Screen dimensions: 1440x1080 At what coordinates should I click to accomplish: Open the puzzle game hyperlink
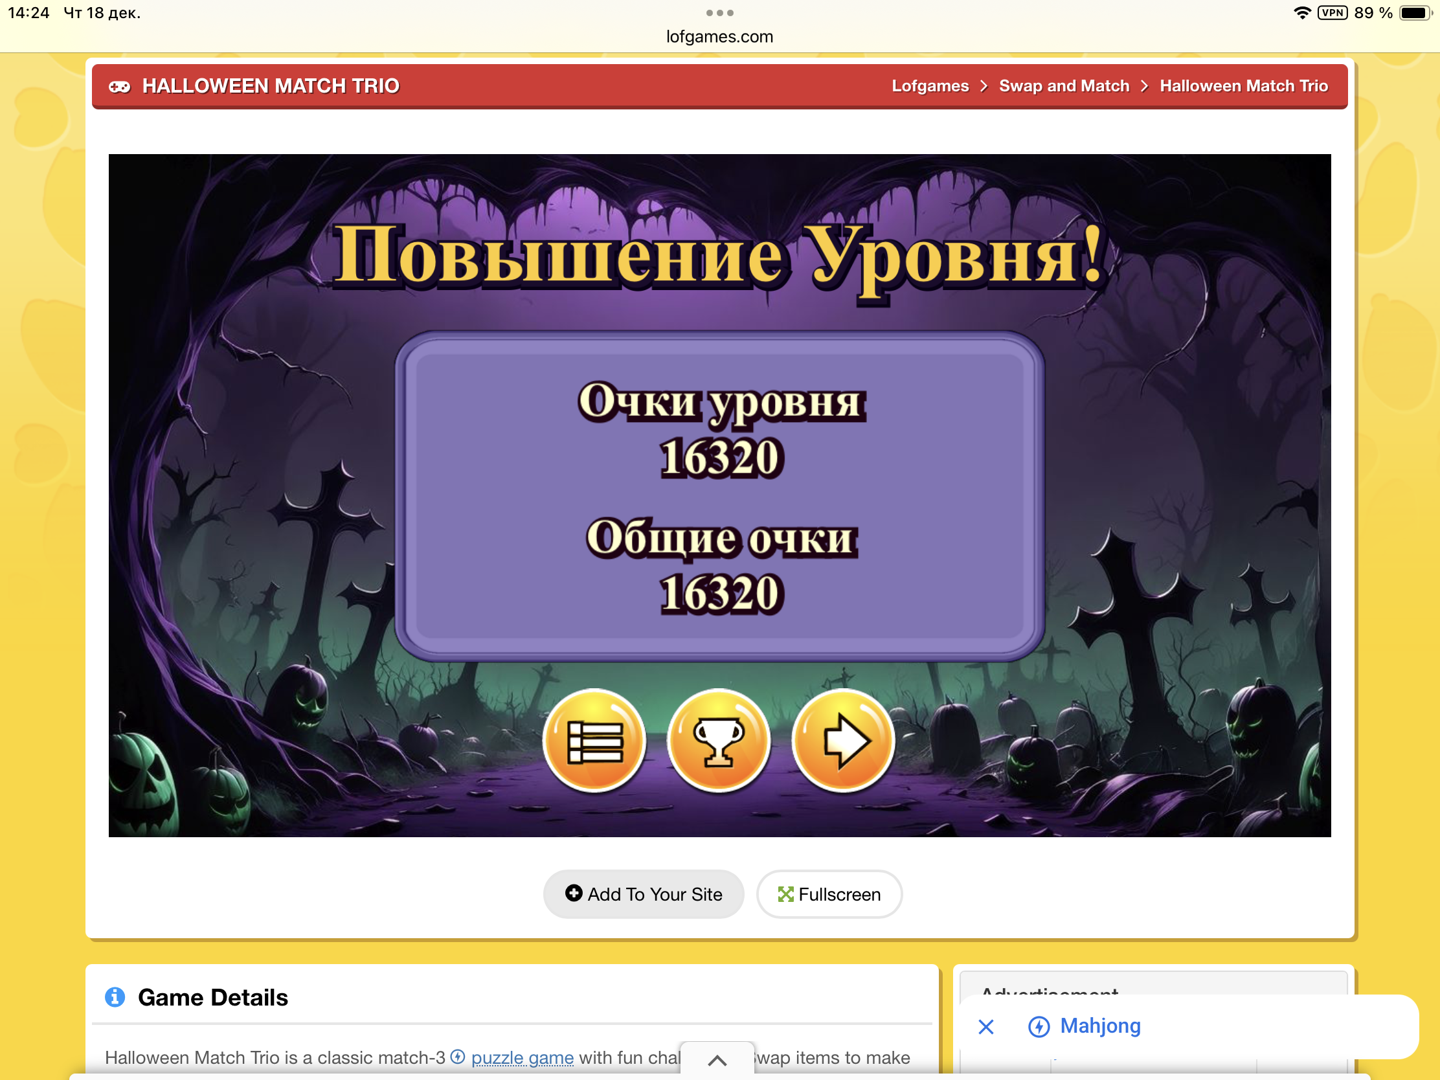click(522, 1057)
